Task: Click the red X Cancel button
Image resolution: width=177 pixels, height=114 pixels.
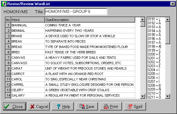Action: point(39,106)
